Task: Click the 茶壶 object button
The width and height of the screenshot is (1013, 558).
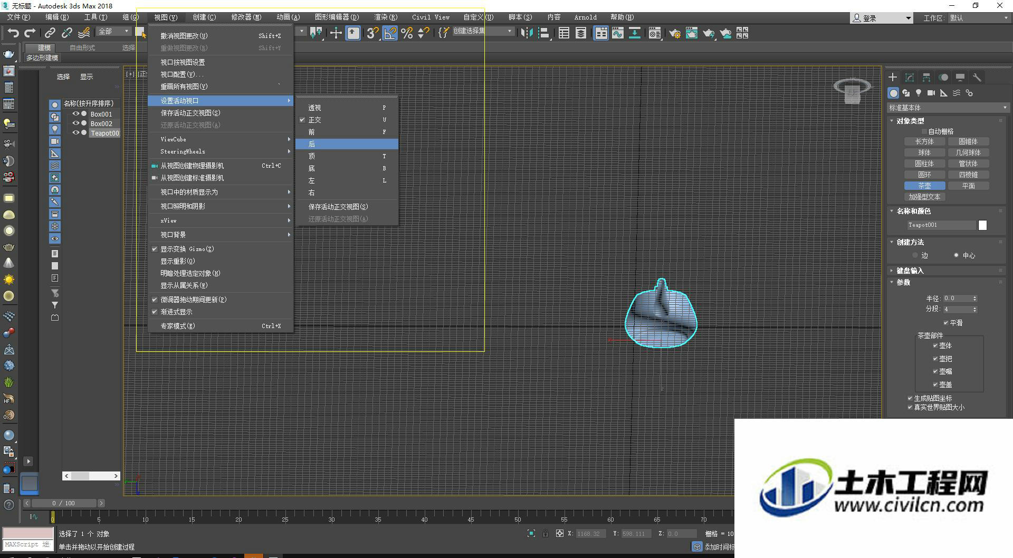Action: point(924,186)
